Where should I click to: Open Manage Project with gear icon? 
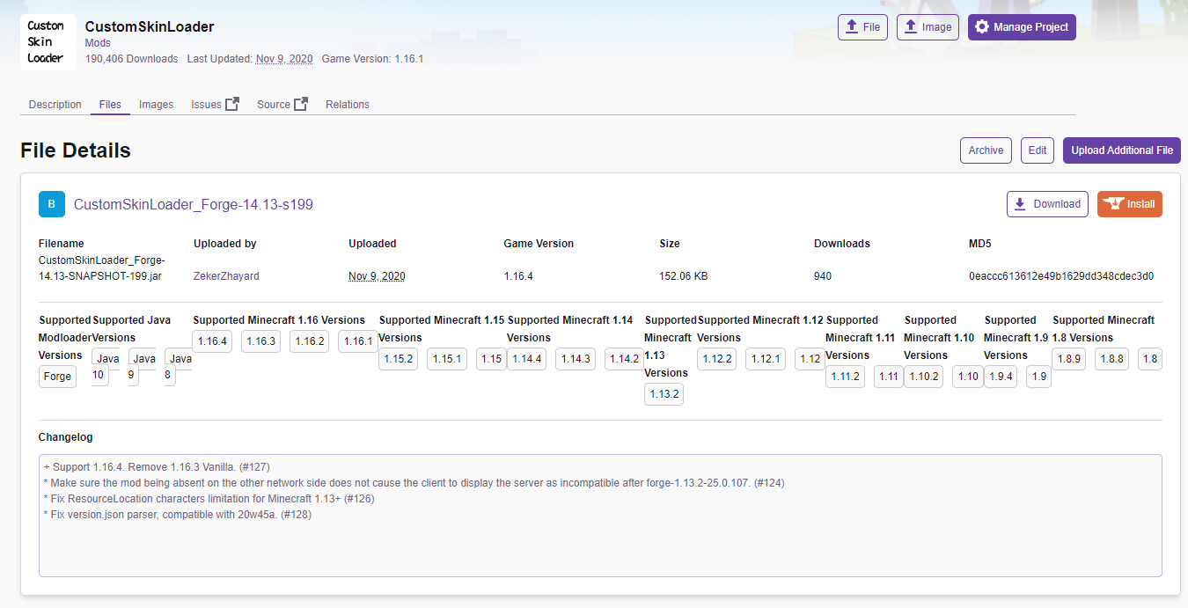pyautogui.click(x=1021, y=27)
